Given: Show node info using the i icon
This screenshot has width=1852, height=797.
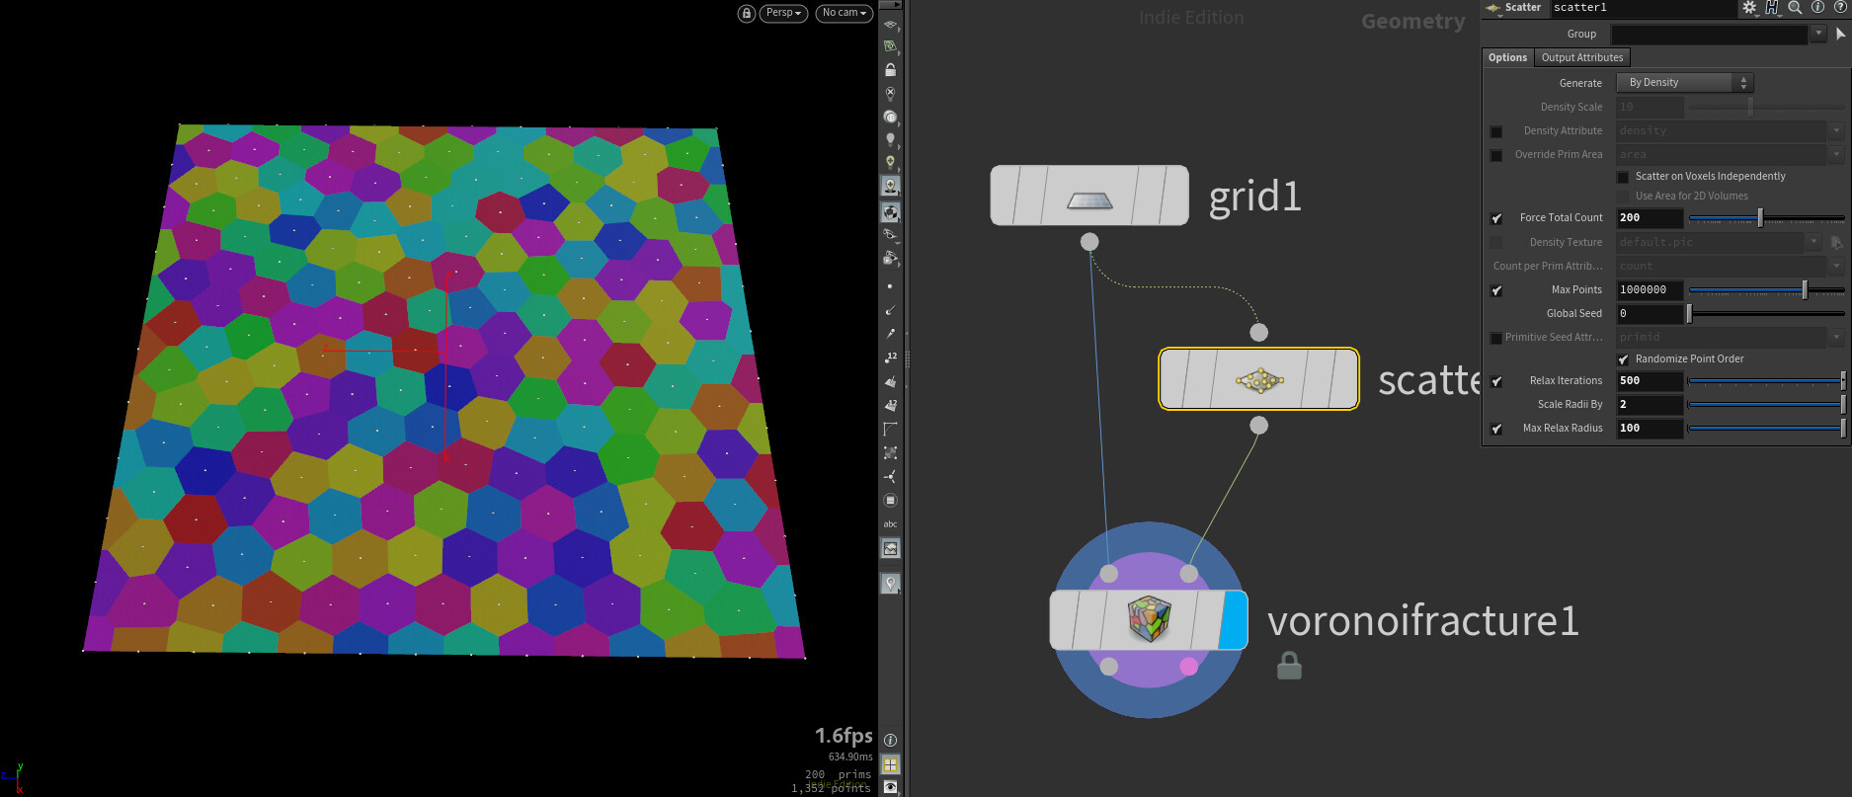Looking at the screenshot, I should click(x=1817, y=8).
